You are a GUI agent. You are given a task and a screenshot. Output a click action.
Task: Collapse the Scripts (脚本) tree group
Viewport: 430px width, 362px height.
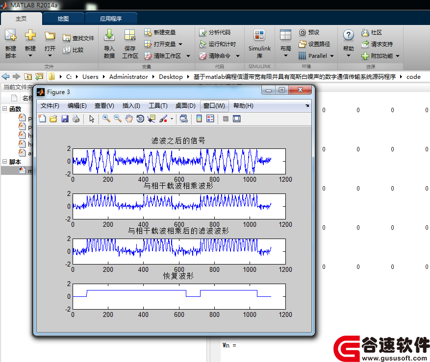pyautogui.click(x=5, y=162)
